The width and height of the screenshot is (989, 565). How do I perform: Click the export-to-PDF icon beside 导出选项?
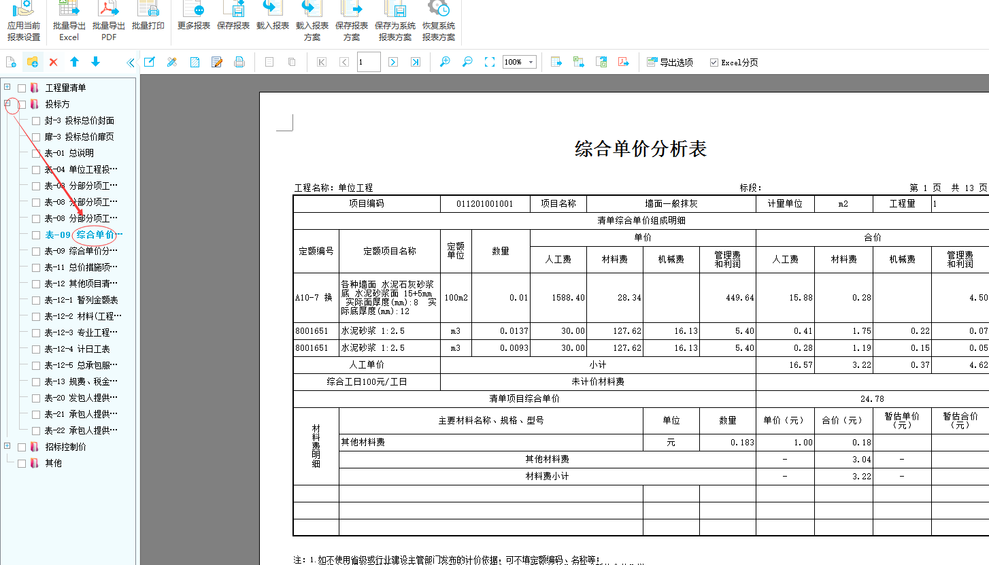pyautogui.click(x=624, y=62)
